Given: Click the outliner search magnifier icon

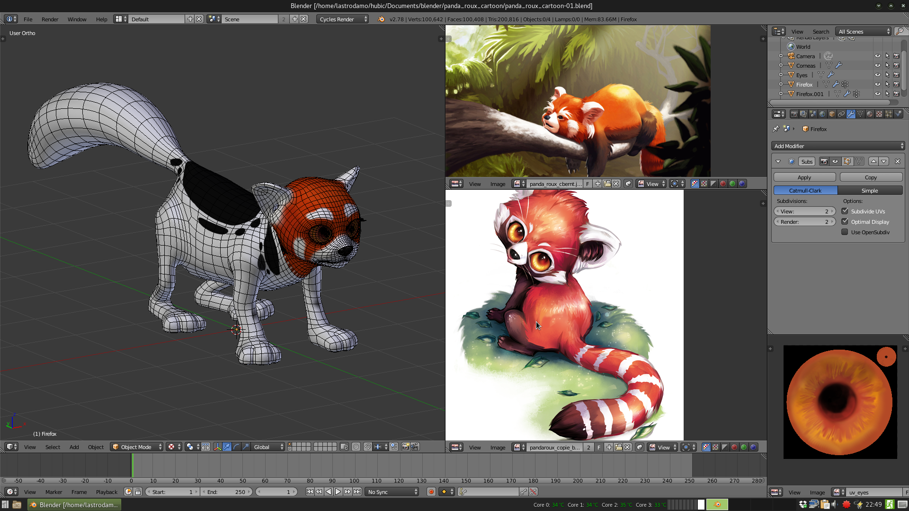Looking at the screenshot, I should click(900, 31).
